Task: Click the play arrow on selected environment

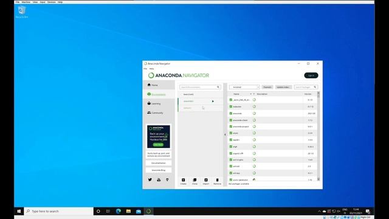Action: pyautogui.click(x=213, y=102)
